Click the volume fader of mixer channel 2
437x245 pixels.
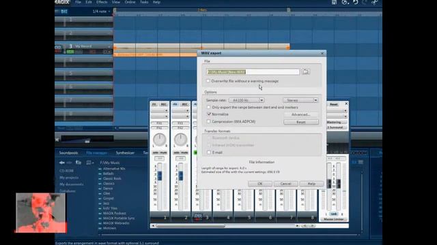click(x=181, y=176)
